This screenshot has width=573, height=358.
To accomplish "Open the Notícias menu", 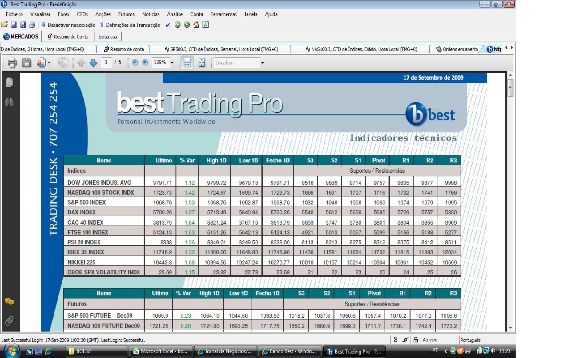I will pyautogui.click(x=151, y=14).
